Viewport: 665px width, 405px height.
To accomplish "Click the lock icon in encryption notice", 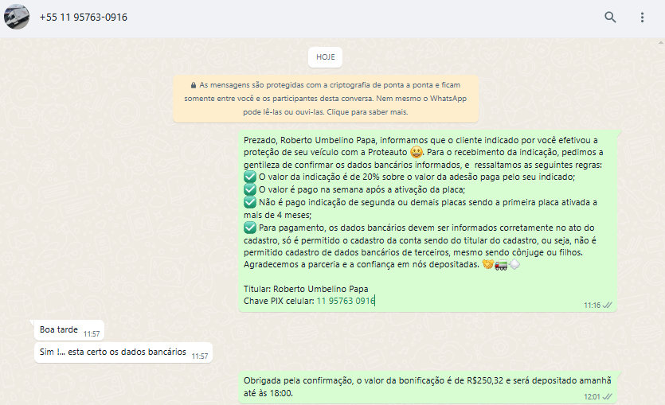I will tap(193, 85).
